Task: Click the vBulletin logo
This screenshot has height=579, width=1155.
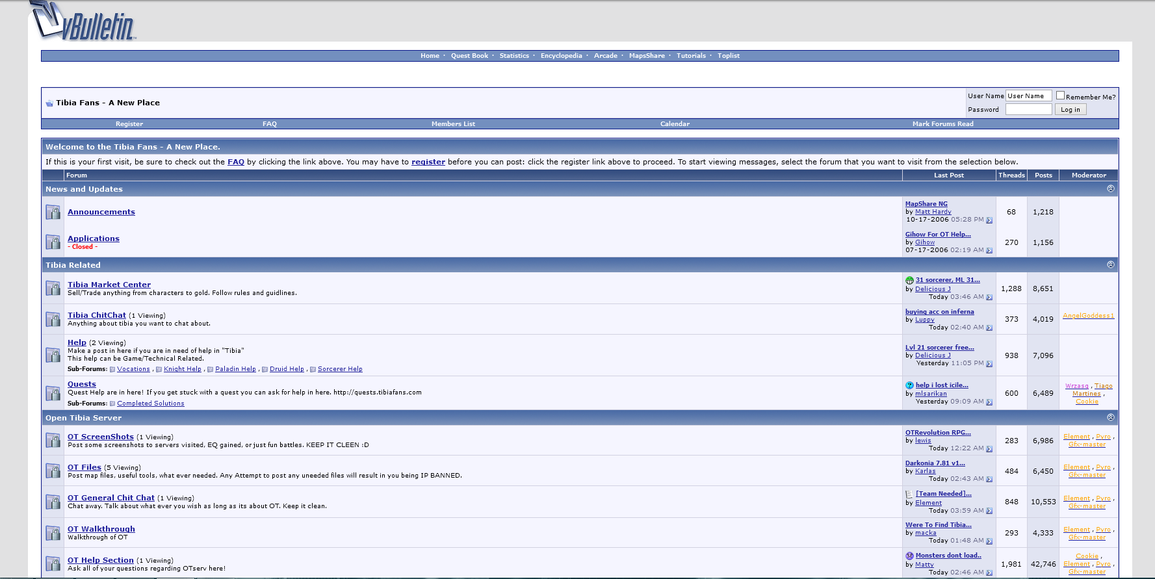Action: click(83, 21)
